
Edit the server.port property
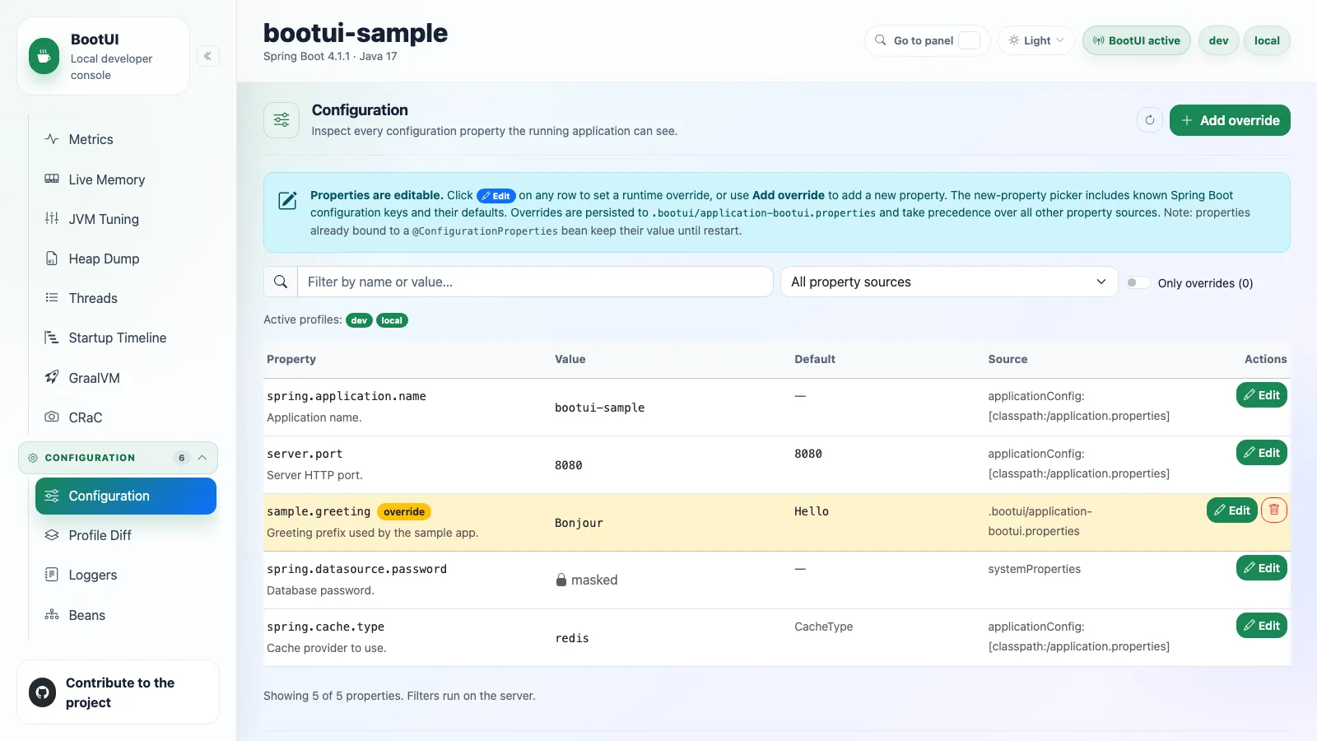[1261, 453]
